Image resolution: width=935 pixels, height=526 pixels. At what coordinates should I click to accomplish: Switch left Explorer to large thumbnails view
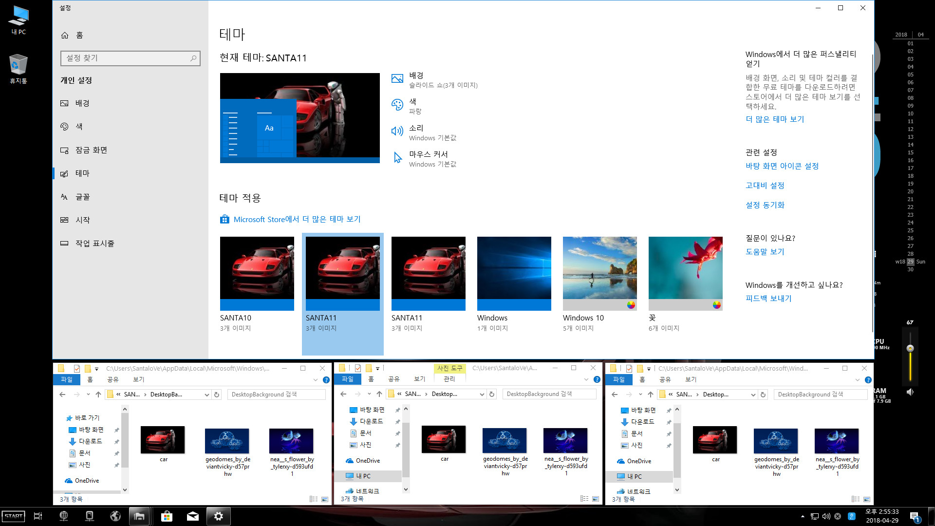coord(325,499)
